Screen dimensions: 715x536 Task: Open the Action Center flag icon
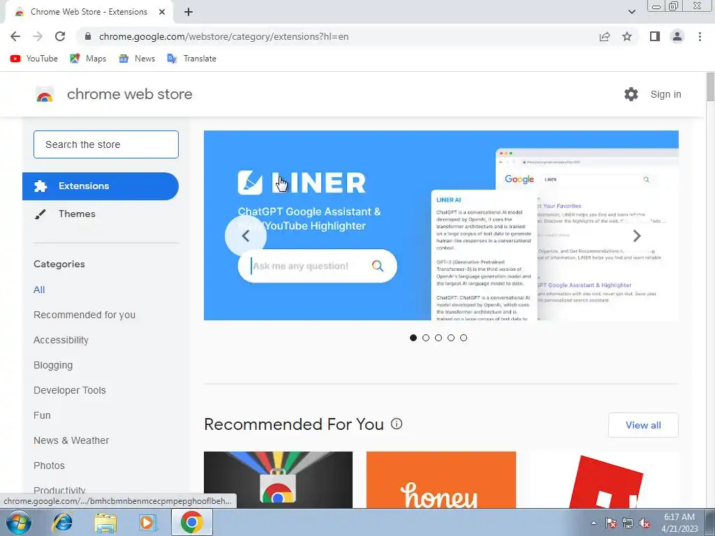coord(611,523)
